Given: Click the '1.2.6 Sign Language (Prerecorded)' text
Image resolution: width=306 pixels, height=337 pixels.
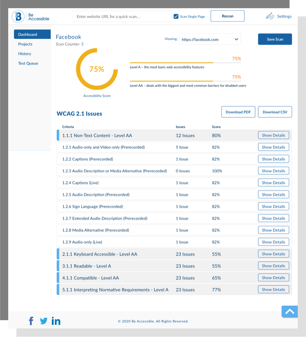Looking at the screenshot, I should pos(92,207).
